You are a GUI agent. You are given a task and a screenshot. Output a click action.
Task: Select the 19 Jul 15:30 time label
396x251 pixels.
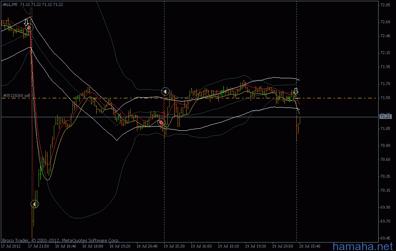point(174,246)
